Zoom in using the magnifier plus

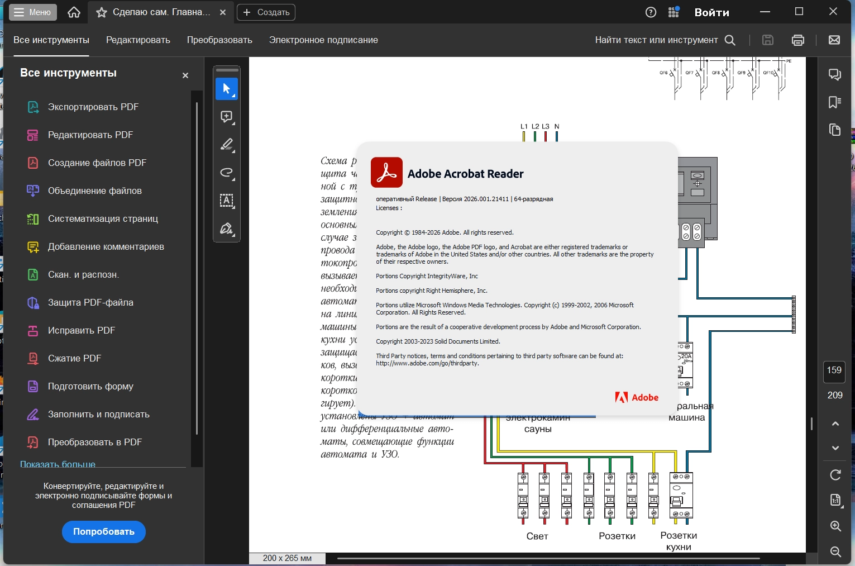click(835, 526)
